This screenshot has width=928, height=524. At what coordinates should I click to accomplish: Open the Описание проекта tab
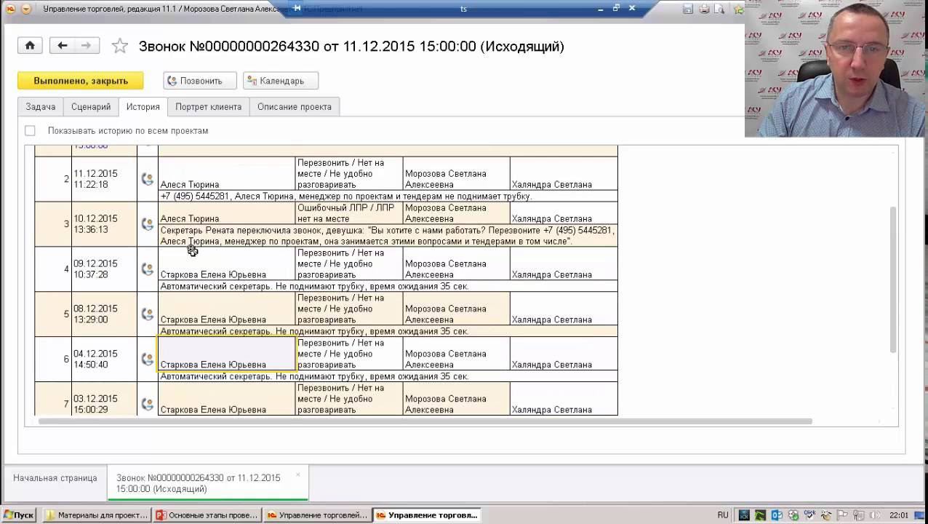(295, 107)
